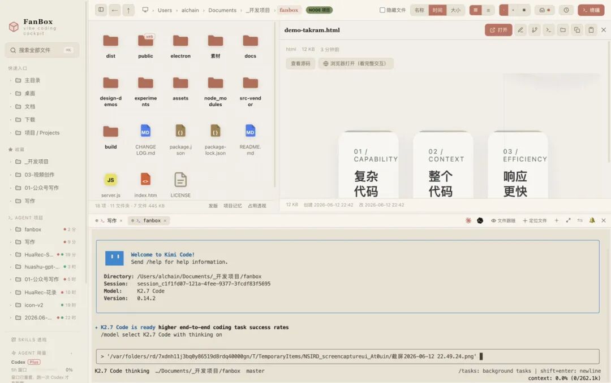Open the history clock icon
The image size is (611, 383).
point(566,10)
